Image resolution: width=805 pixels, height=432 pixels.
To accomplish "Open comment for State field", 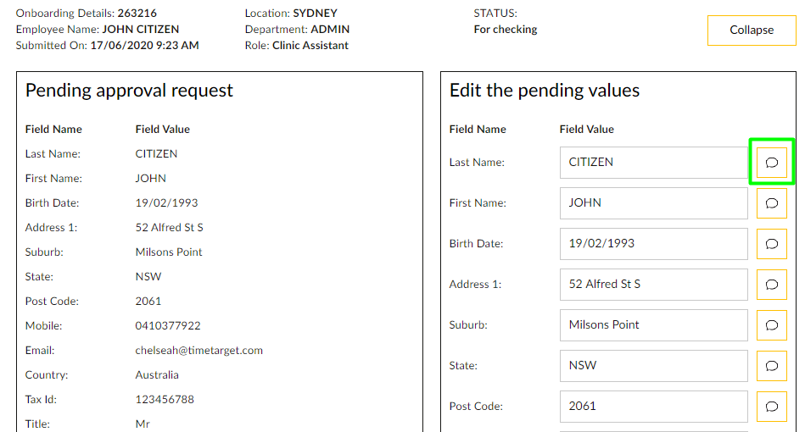I will pyautogui.click(x=771, y=366).
